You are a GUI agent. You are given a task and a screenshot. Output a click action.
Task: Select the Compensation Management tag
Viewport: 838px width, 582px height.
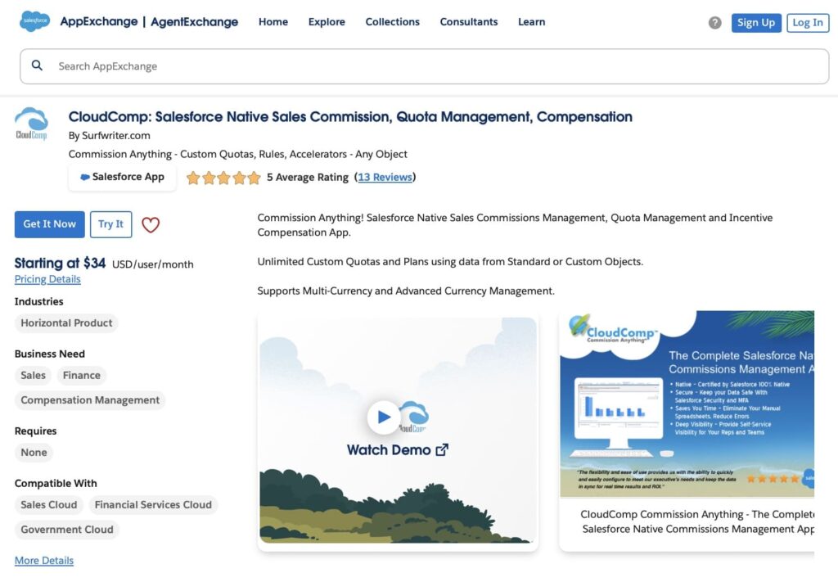pos(90,399)
